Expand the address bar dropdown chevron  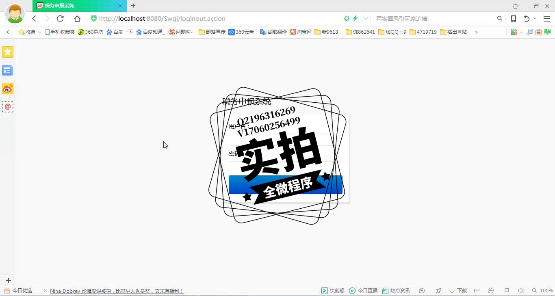tap(366, 19)
